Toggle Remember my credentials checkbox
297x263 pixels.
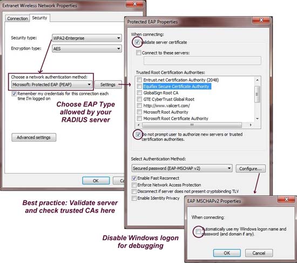coord(14,93)
